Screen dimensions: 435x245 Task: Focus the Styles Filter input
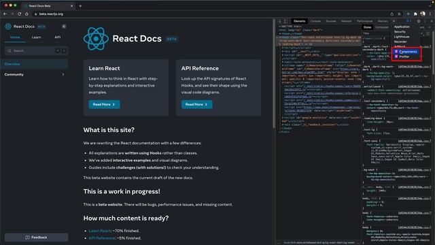pyautogui.click(x=377, y=33)
